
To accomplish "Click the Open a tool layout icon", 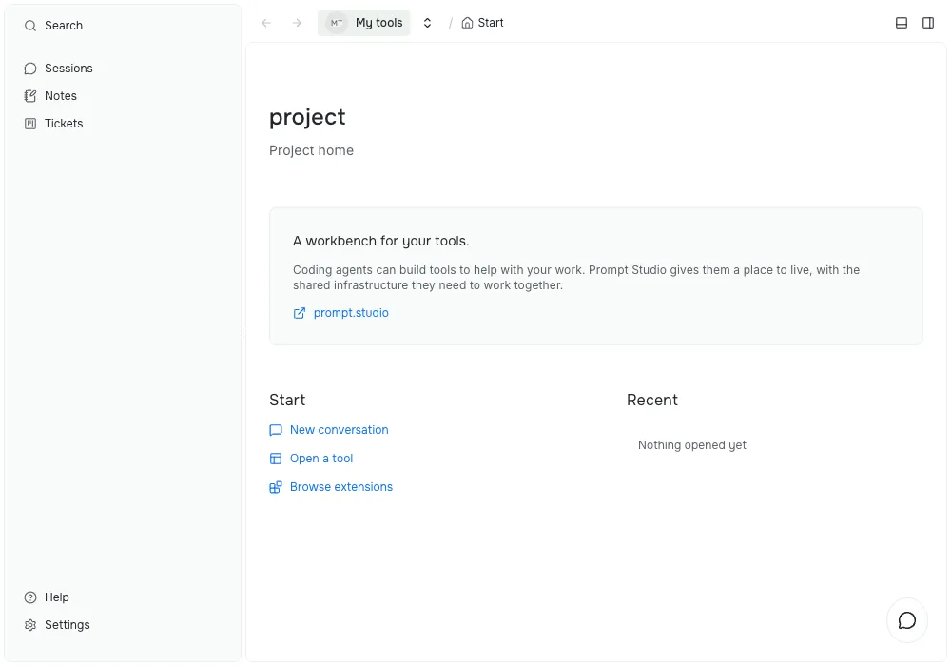I will [x=276, y=459].
